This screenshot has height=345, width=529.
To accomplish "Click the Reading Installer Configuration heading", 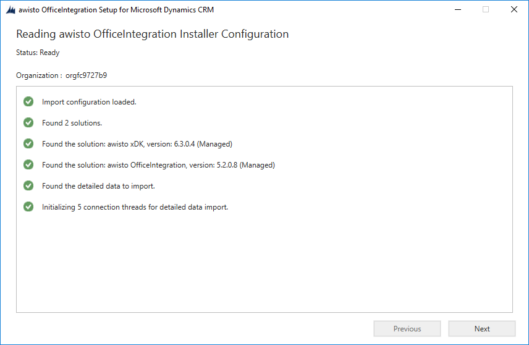I will pyautogui.click(x=153, y=34).
